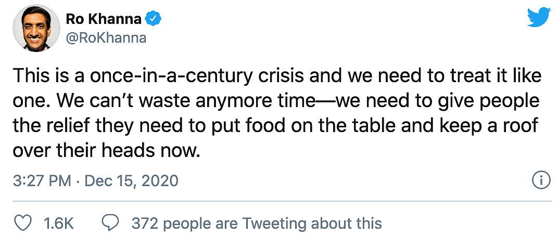Click the tweet line starting 'the relief they need'
This screenshot has height=236, width=558.
(x=274, y=126)
